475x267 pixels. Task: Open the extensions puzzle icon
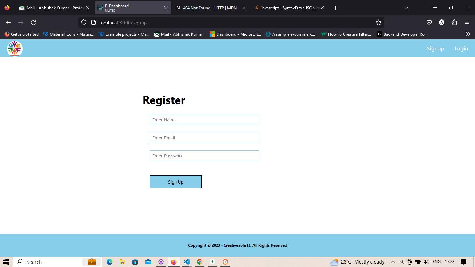click(454, 22)
